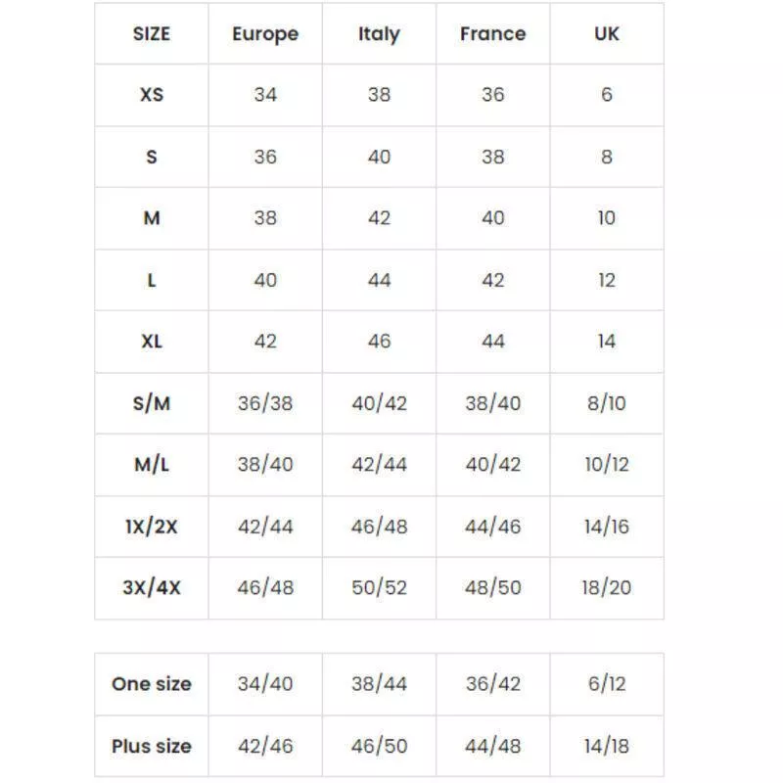Click Italy value 38/44 for One size
Viewport: 783px width, 783px height.
[x=379, y=683]
